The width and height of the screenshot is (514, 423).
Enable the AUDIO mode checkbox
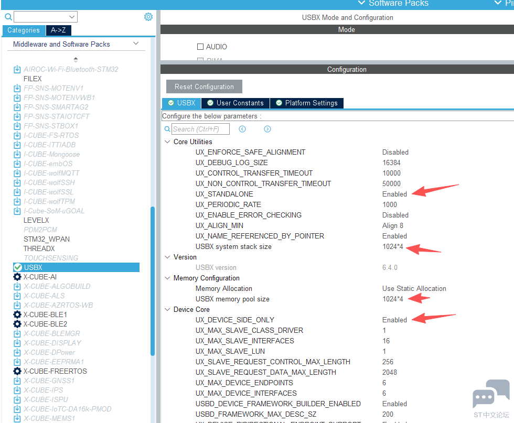tap(200, 47)
